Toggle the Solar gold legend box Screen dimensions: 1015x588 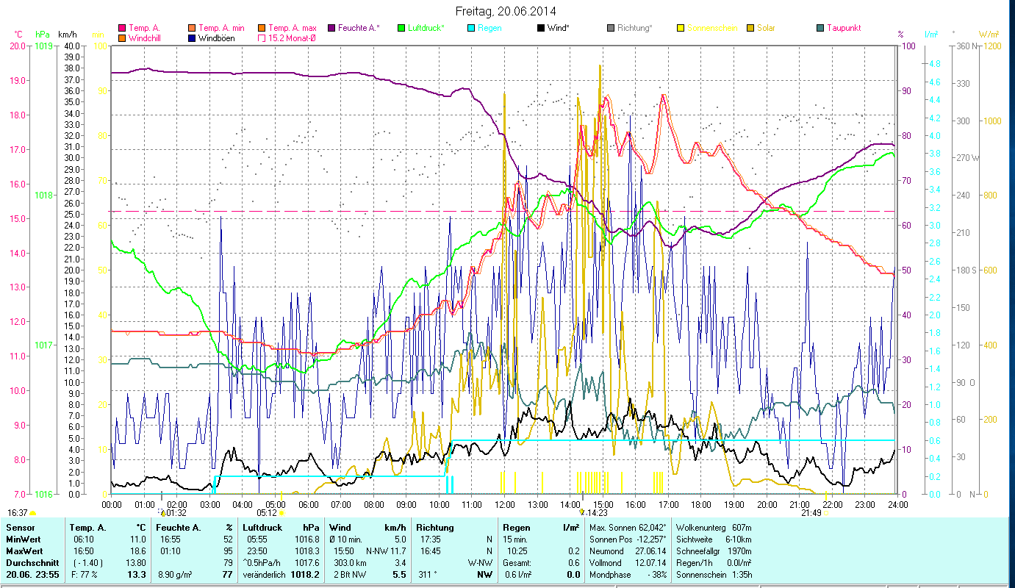pos(750,28)
